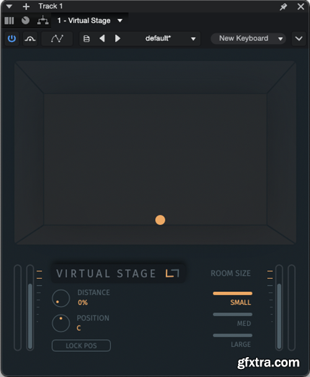Close the plugin window
This screenshot has height=377, width=310.
pos(301,6)
